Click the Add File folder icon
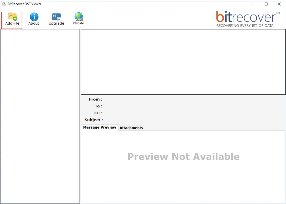This screenshot has width=286, height=204. [x=13, y=17]
